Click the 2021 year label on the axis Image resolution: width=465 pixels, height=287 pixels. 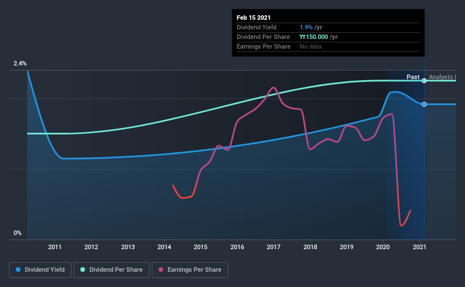419,247
